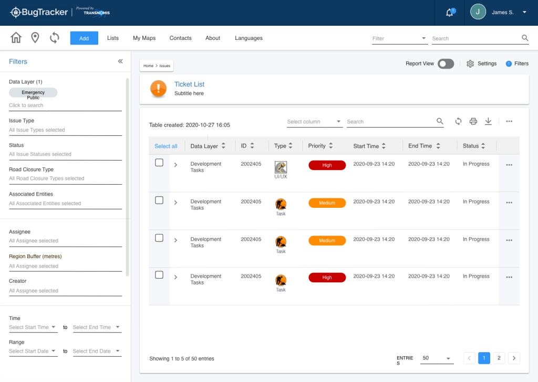Open the My Maps menu
The height and width of the screenshot is (382, 538).
pos(144,38)
